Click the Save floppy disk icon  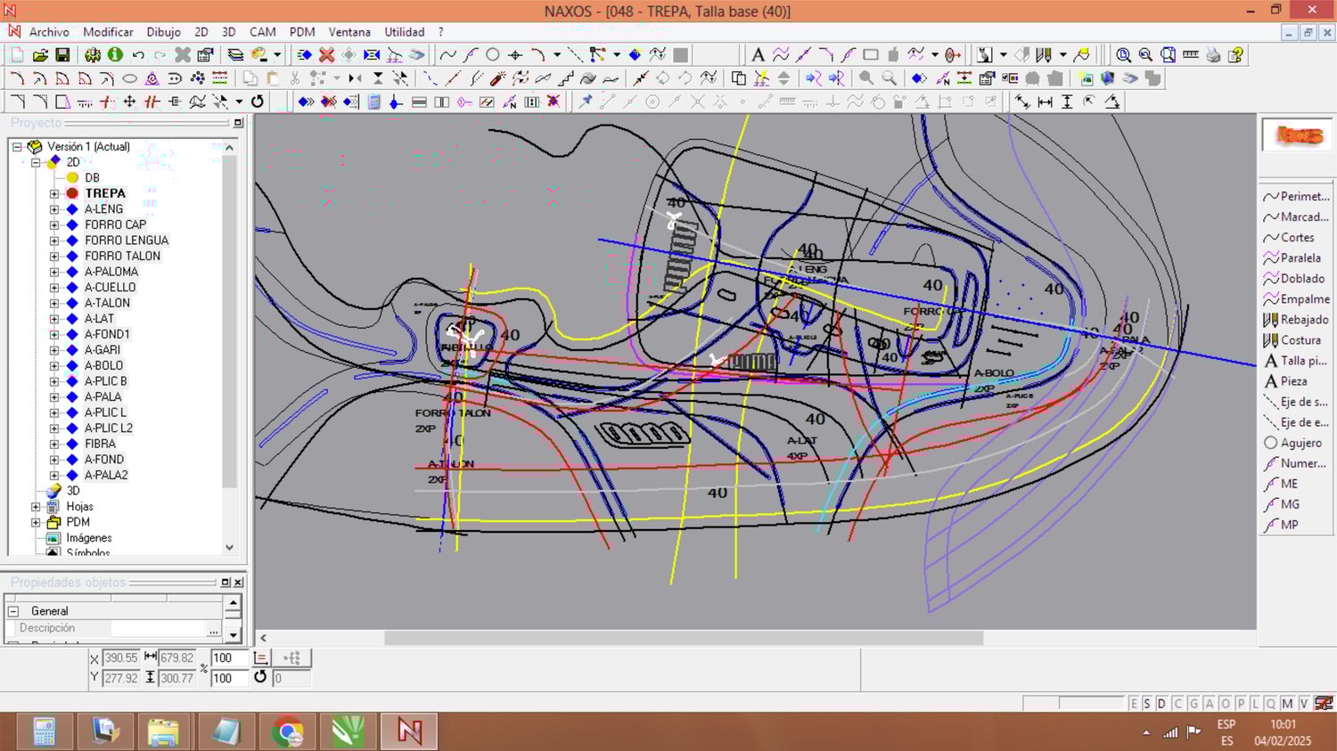pos(62,55)
